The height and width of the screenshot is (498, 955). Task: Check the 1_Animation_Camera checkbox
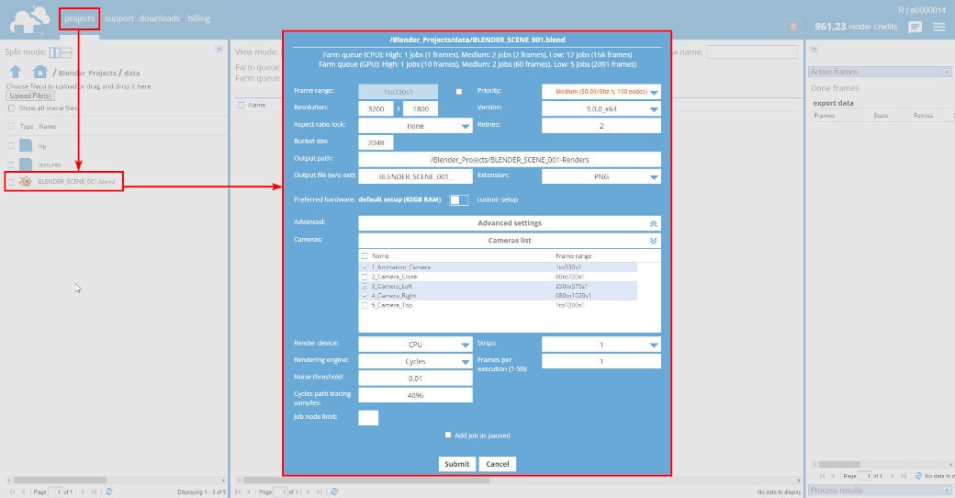pos(365,267)
